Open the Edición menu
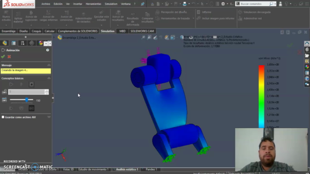Image resolution: width=310 pixels, height=174 pixels. point(58,4)
